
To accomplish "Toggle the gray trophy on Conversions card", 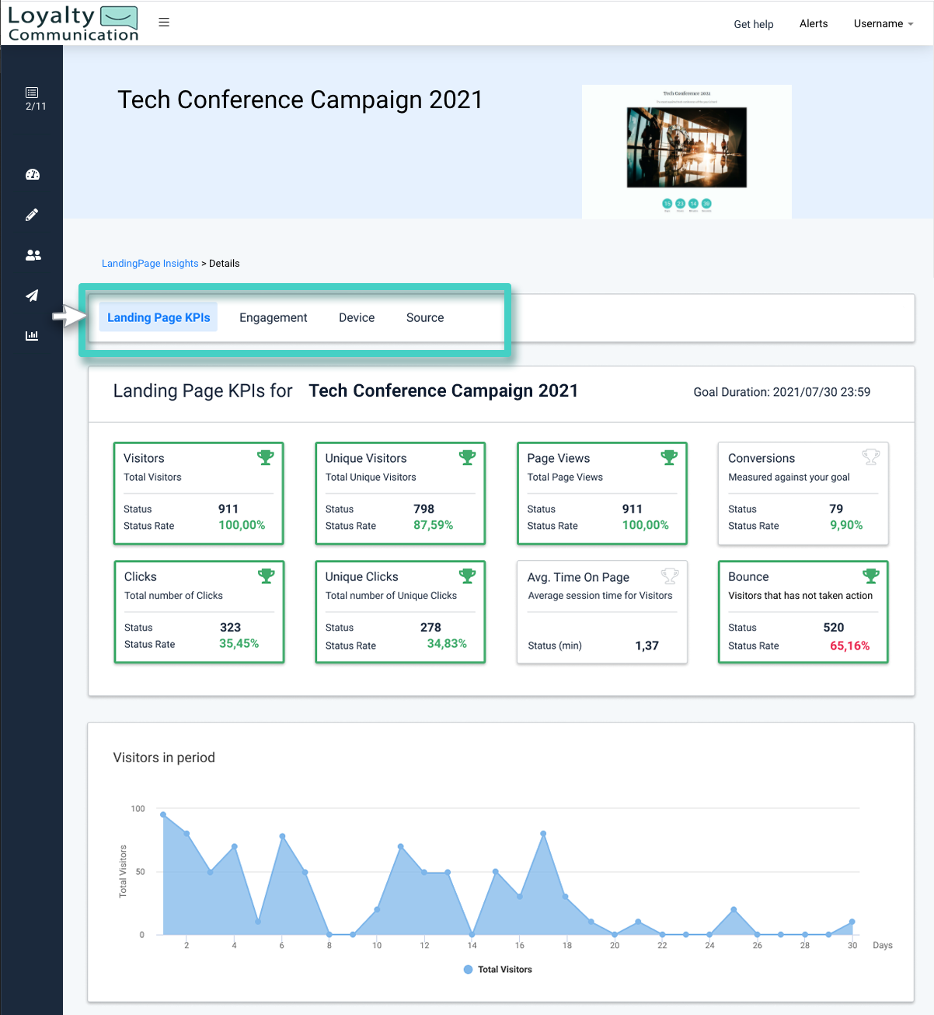I will [x=871, y=457].
